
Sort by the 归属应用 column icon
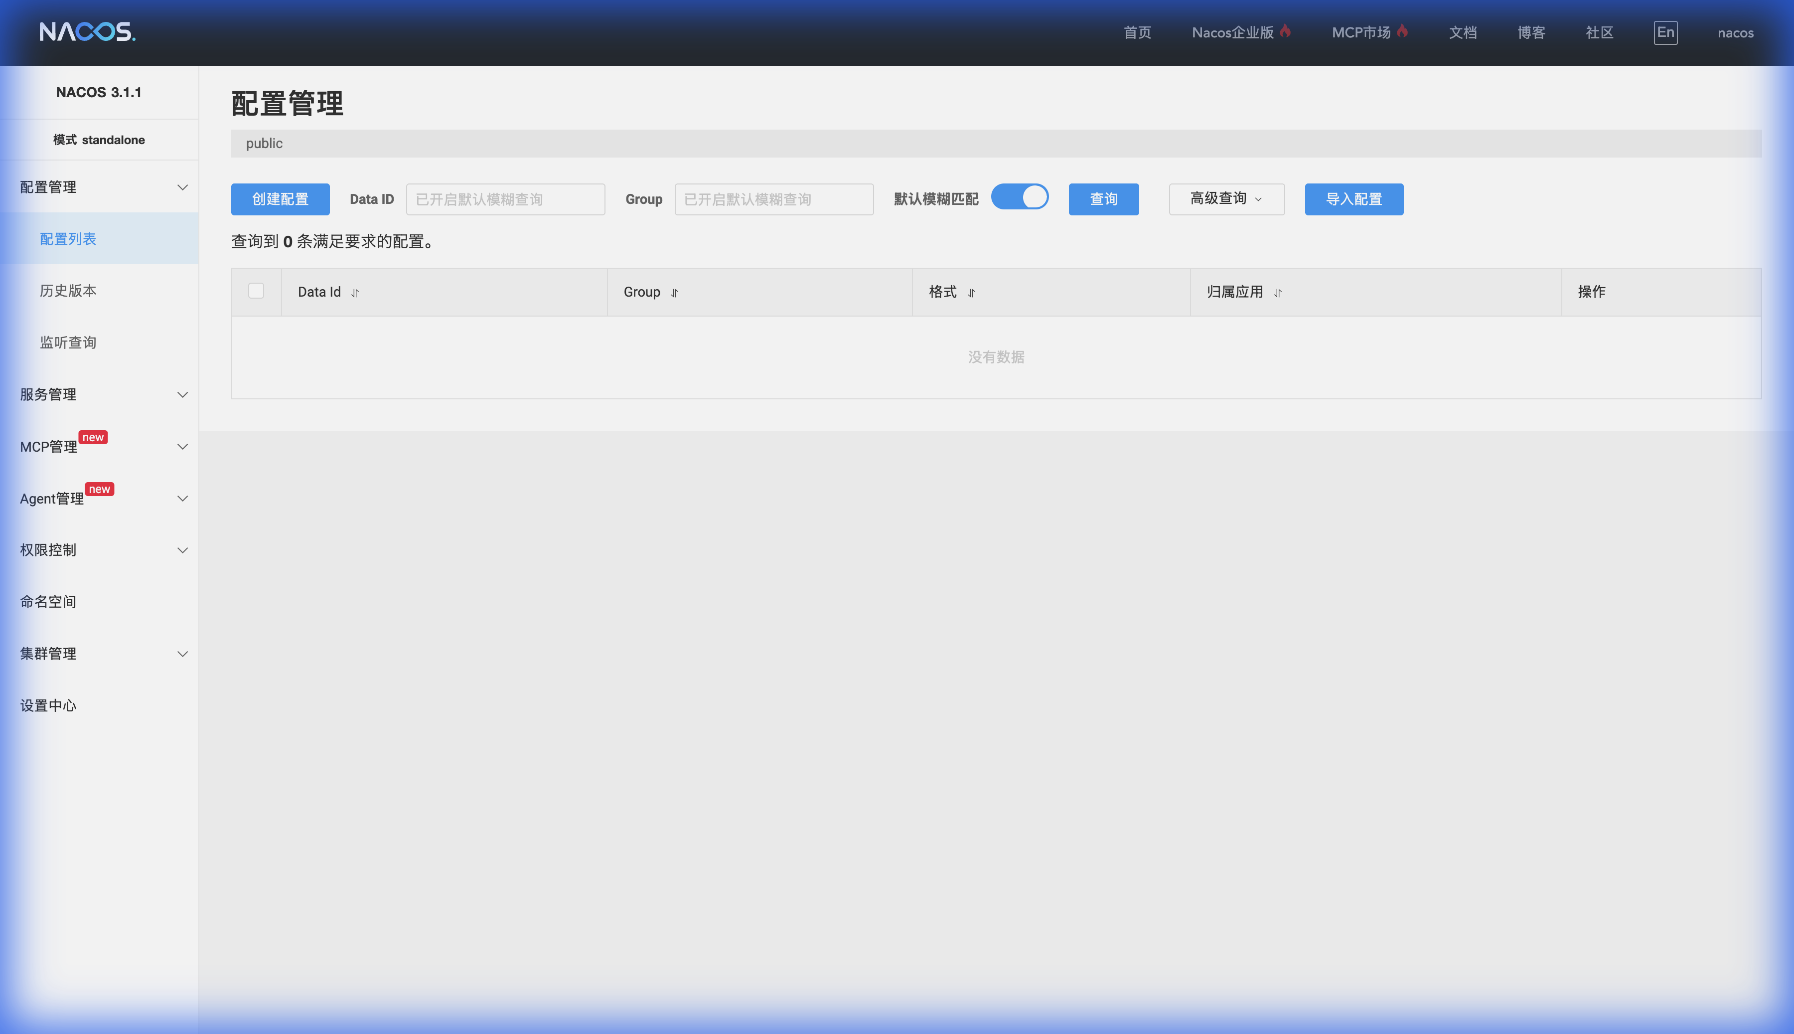(1277, 293)
